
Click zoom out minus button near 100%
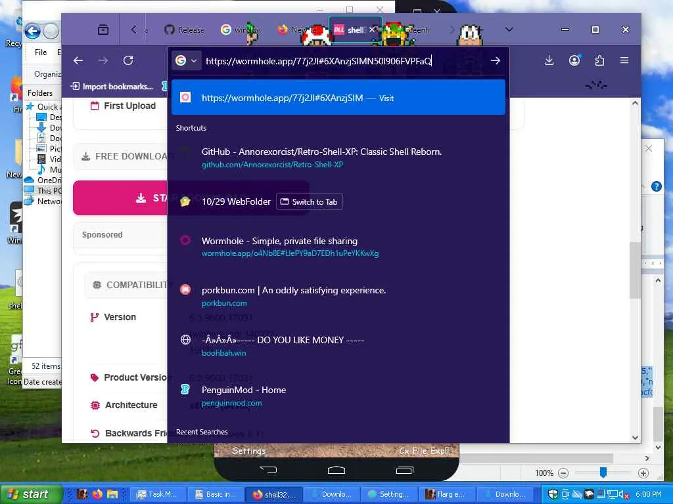coord(563,473)
